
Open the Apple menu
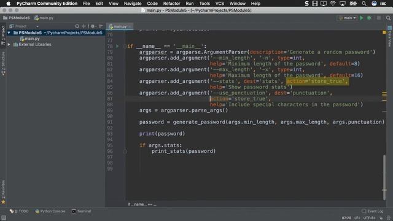[x=8, y=4]
